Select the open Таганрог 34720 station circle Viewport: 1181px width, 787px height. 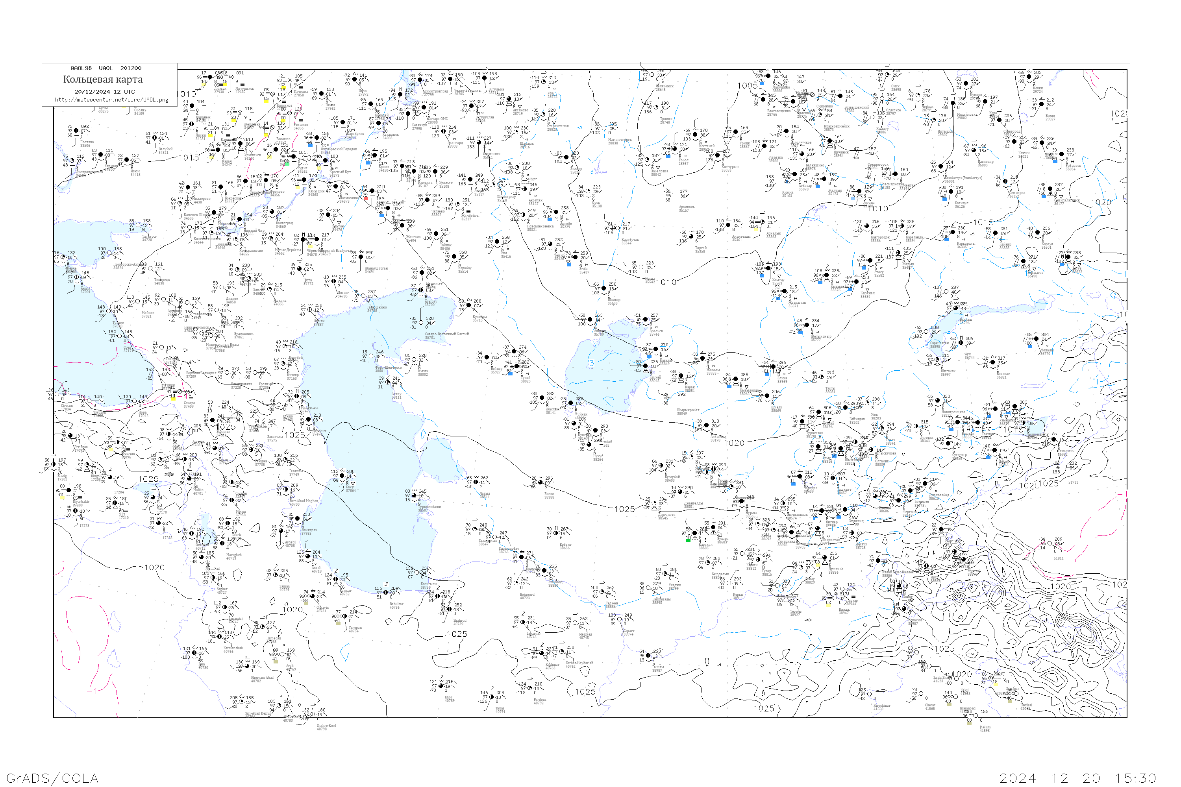(139, 225)
